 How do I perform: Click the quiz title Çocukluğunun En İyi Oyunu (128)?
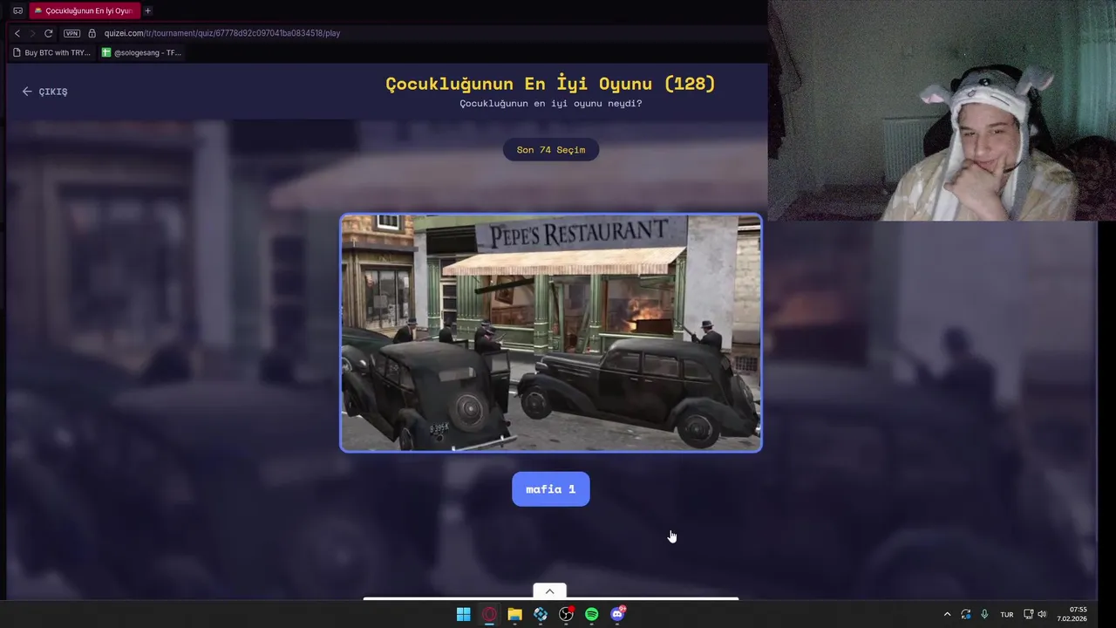[x=551, y=84]
